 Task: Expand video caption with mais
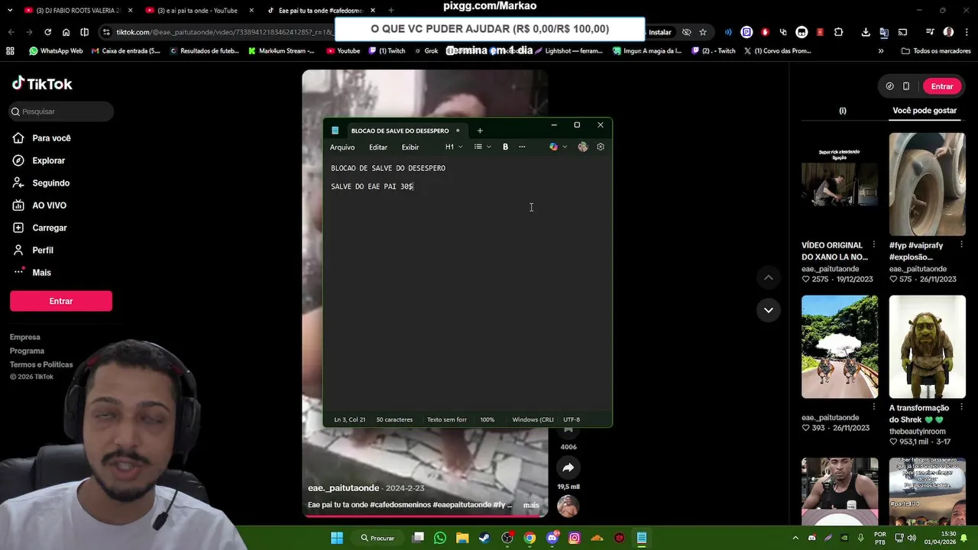coord(531,505)
